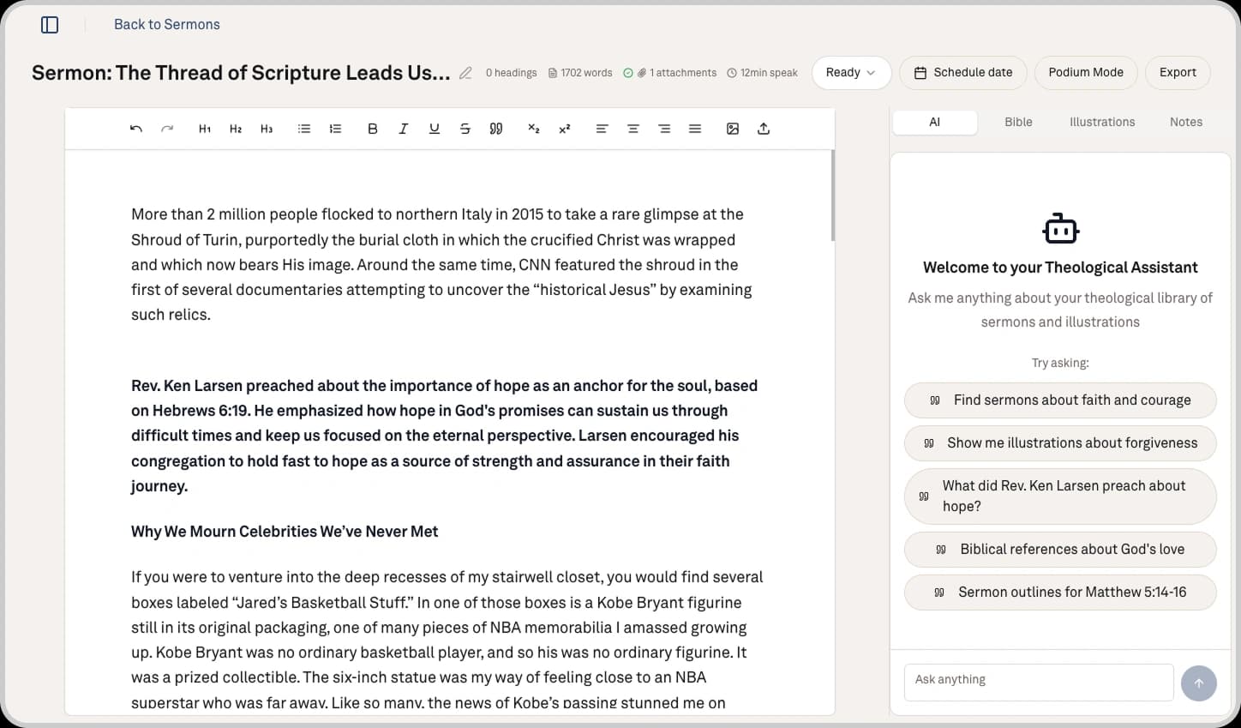
Task: Toggle italic text style
Action: (x=404, y=129)
